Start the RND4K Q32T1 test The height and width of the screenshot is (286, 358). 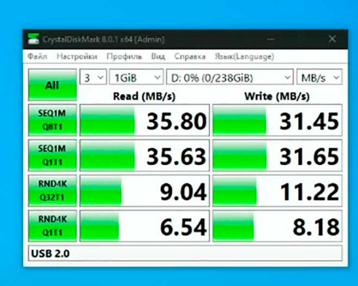[52, 191]
